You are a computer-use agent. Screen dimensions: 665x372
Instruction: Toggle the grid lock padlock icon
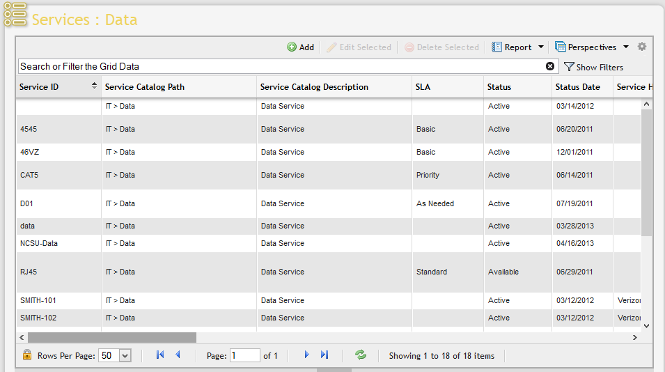pyautogui.click(x=27, y=354)
